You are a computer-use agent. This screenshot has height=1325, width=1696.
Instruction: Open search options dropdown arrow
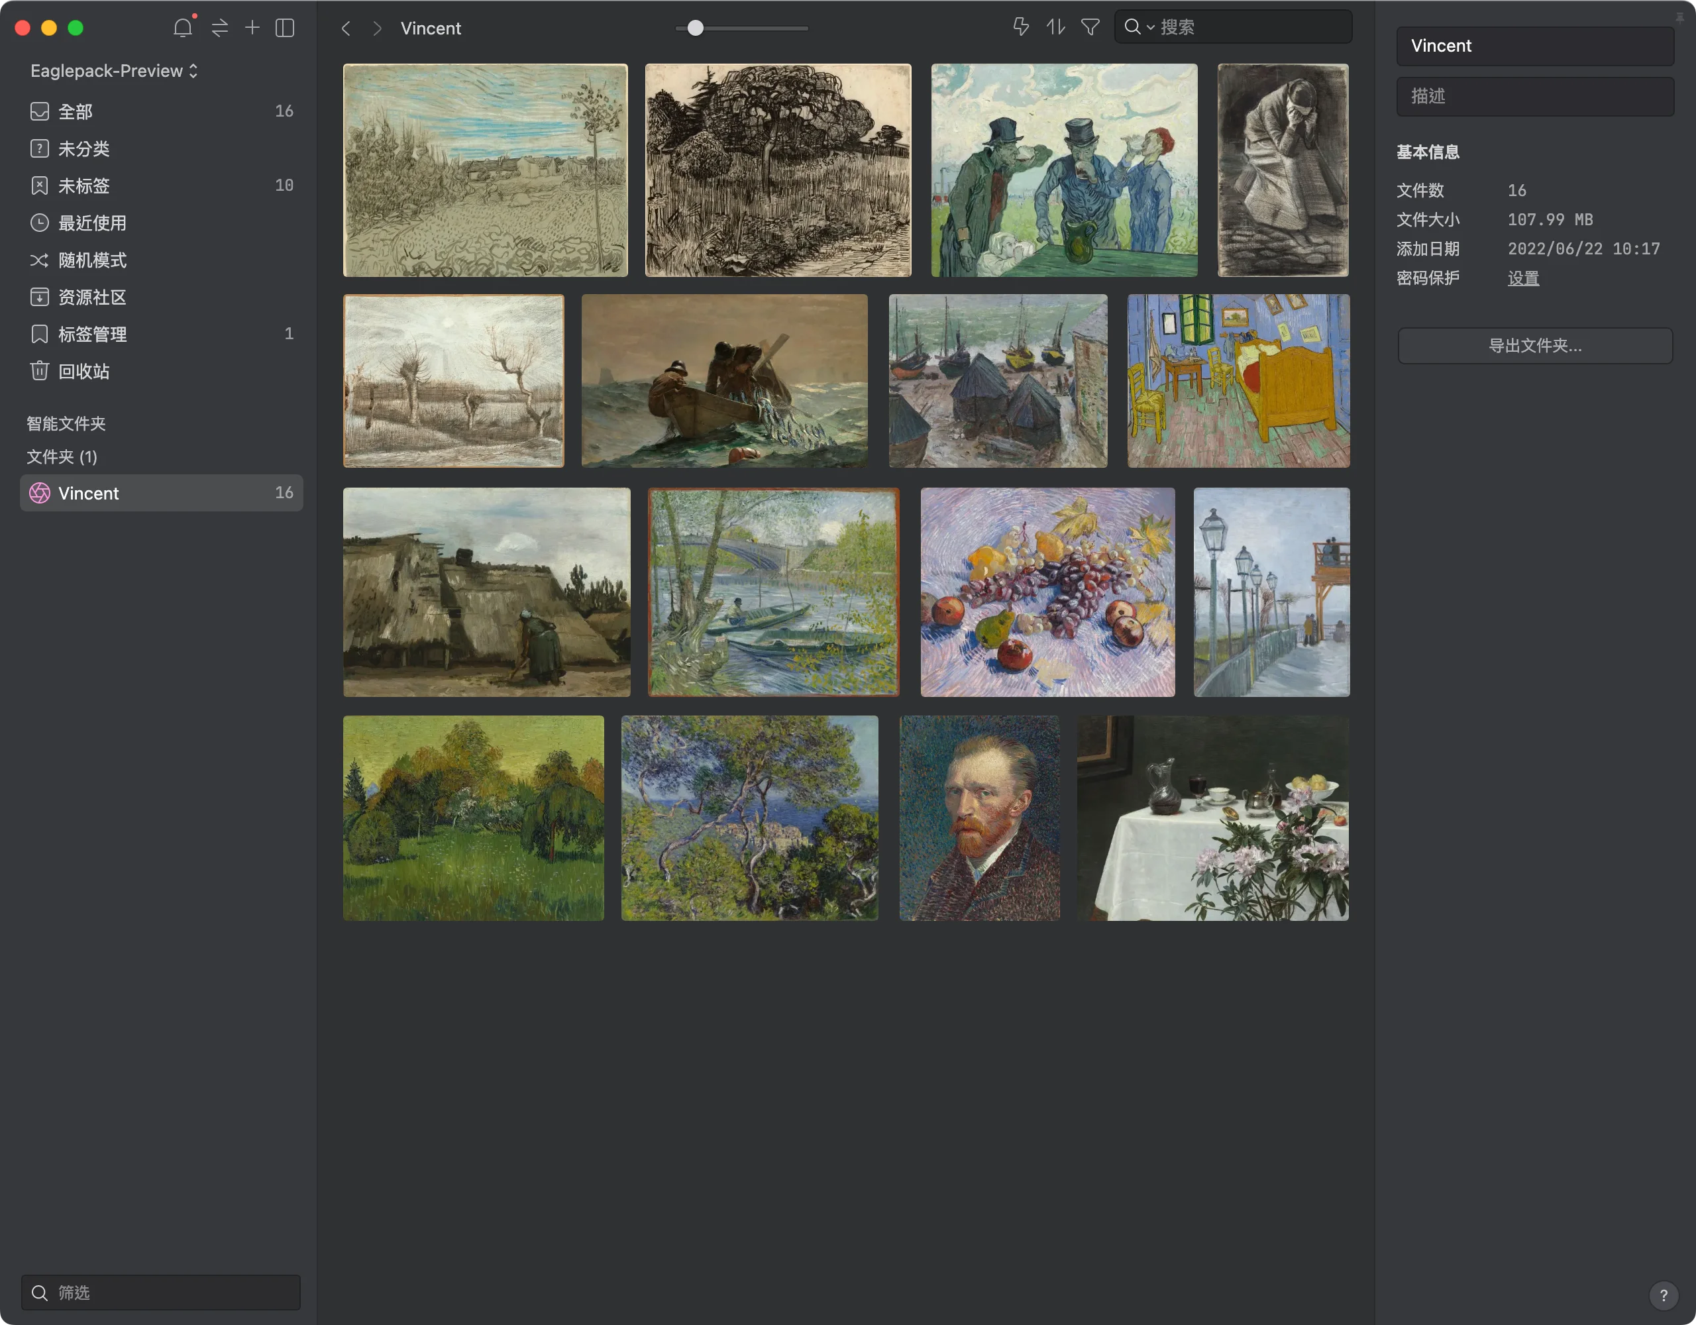1150,27
